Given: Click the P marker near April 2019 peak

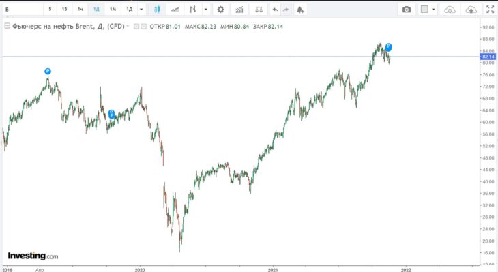Looking at the screenshot, I should pos(48,71).
